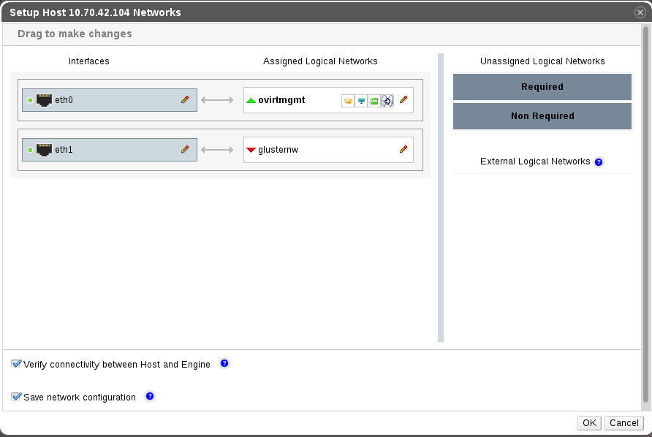Image resolution: width=652 pixels, height=437 pixels.
Task: Click help icon beside External Logical Networks
Action: point(599,162)
